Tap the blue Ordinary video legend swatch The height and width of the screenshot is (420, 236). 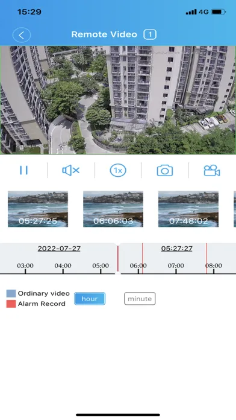click(x=11, y=293)
